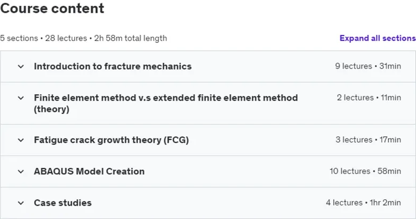Screen dimensions: 416x219
Task: Select the Introduction to fracture mechanics title
Action: point(113,66)
